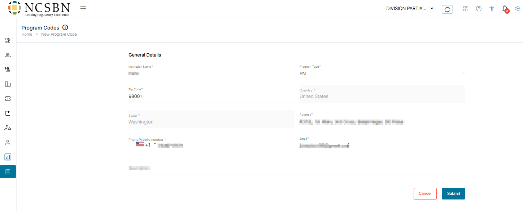Click the refresh icon in header

(447, 9)
